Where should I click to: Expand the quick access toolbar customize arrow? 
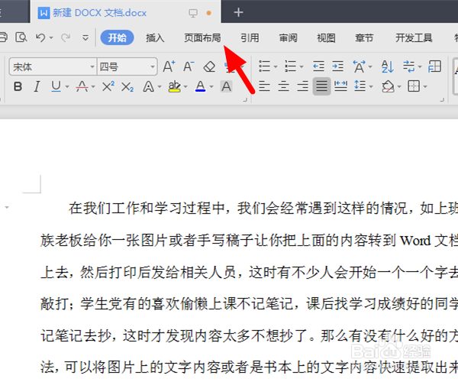85,38
